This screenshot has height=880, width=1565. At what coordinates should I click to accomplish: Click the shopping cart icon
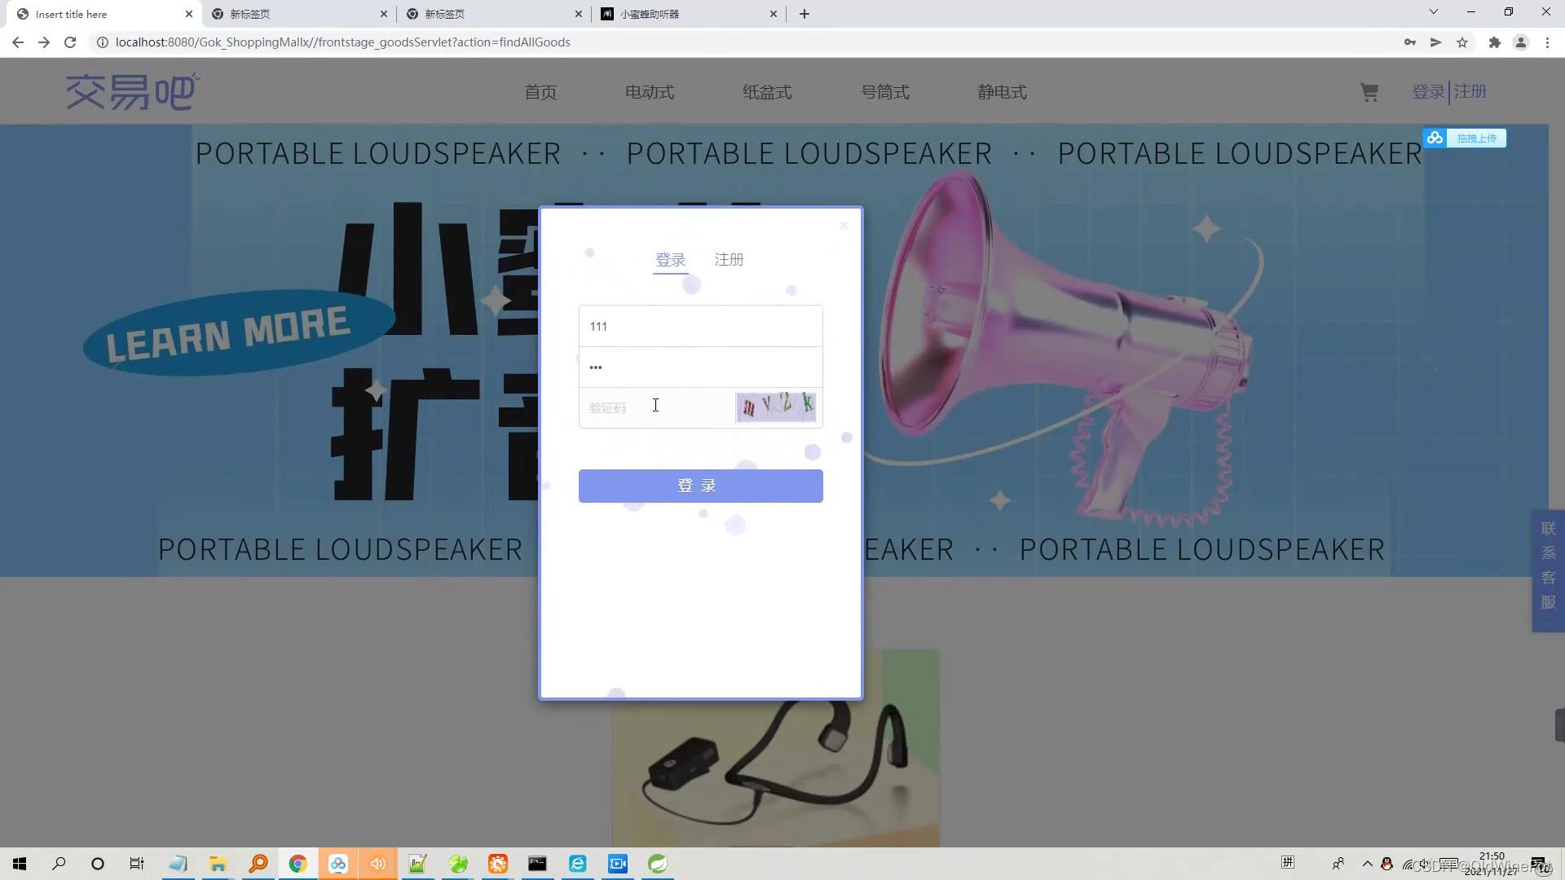1369,91
